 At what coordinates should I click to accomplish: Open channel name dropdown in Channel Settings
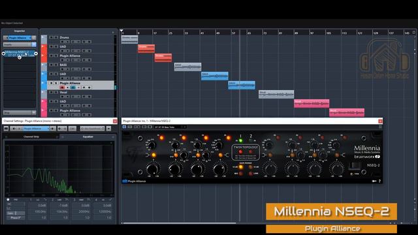pyautogui.click(x=36, y=129)
